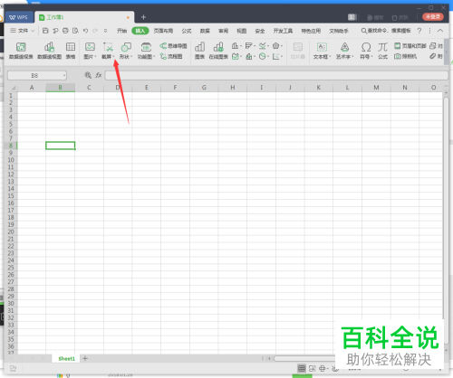This screenshot has width=453, height=378.
Task: Open a new document tab with plus
Action: click(x=143, y=17)
